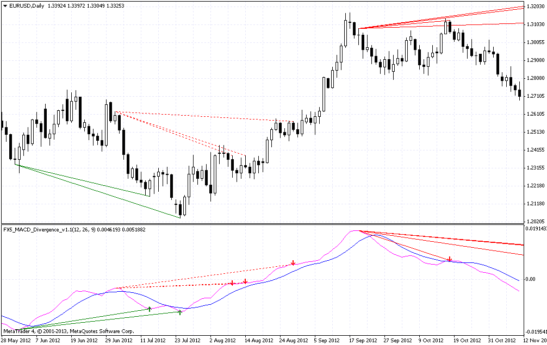Click the green up arrow near 11 Jul

click(150, 309)
